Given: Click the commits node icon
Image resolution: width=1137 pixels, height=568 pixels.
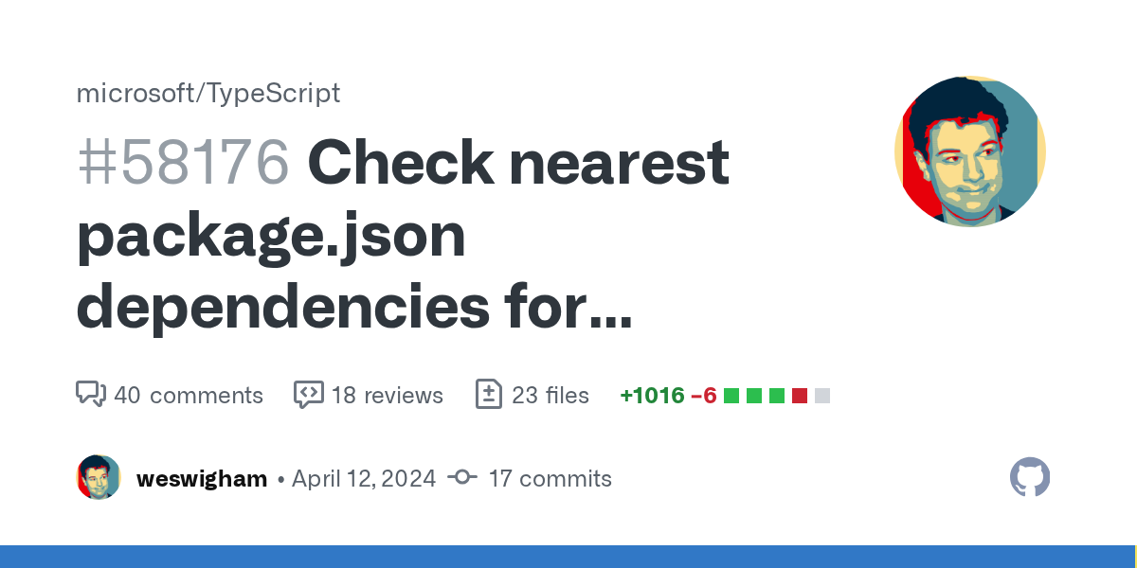Looking at the screenshot, I should (462, 478).
